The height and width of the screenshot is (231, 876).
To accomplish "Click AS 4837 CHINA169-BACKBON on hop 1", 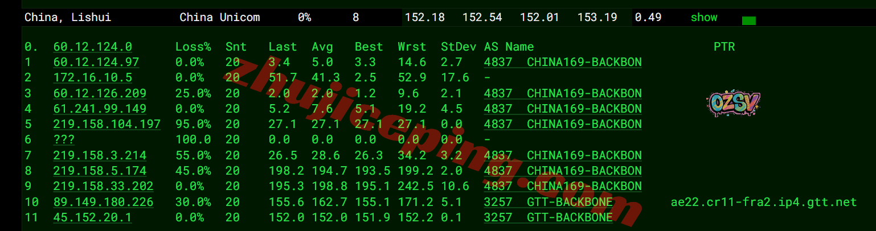I will click(x=562, y=62).
